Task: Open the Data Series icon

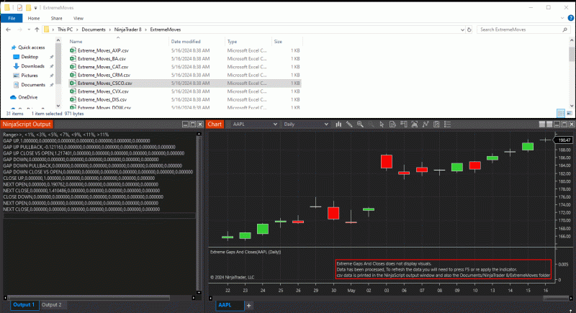Action: (415, 124)
